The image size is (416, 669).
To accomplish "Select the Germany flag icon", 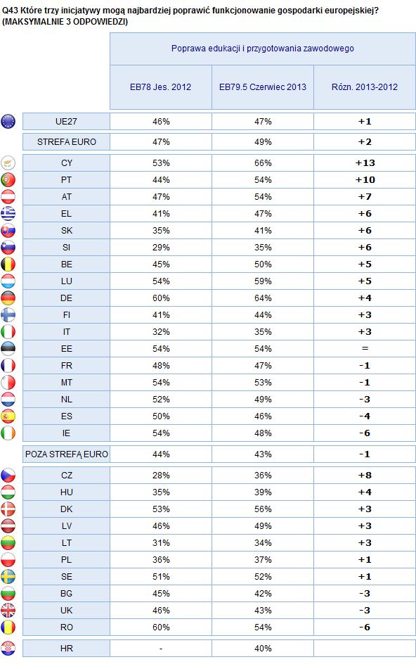I will click(8, 298).
